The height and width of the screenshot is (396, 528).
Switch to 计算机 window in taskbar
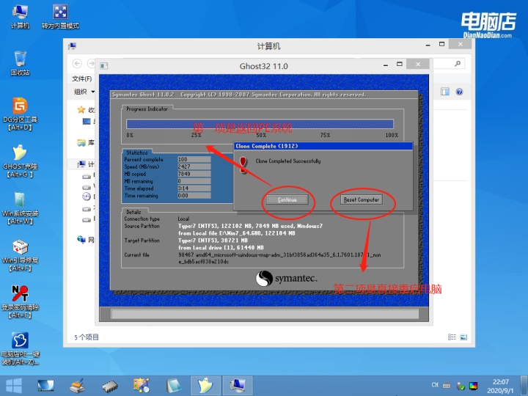pos(238,386)
